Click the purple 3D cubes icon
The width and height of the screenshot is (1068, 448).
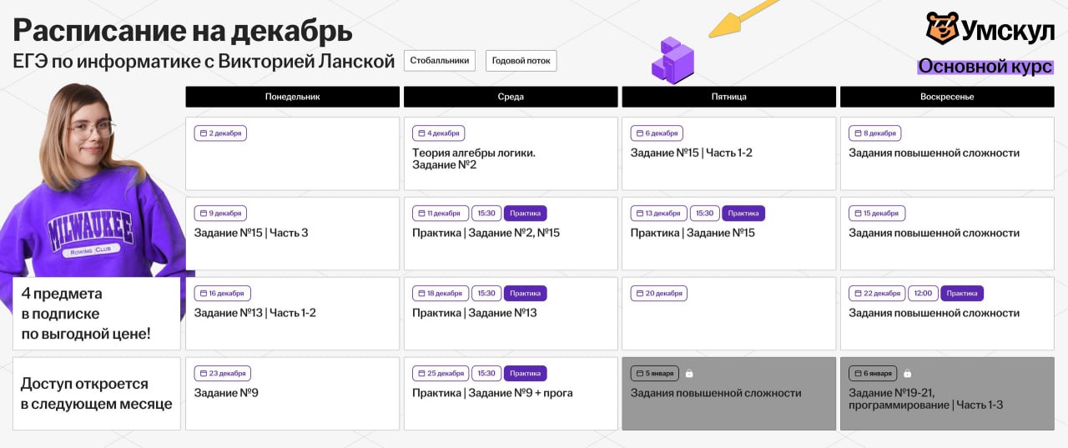673,60
